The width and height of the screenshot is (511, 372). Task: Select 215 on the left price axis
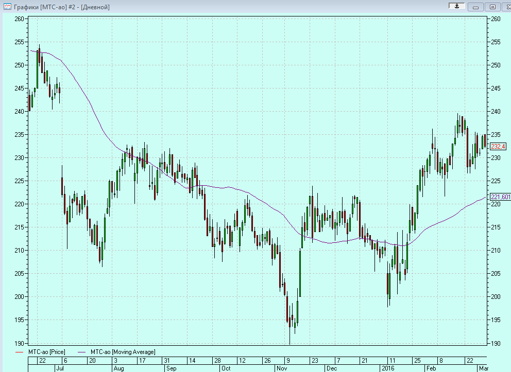pos(19,227)
